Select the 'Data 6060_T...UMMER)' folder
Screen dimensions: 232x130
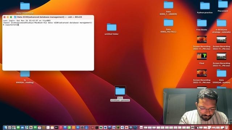[168, 8]
